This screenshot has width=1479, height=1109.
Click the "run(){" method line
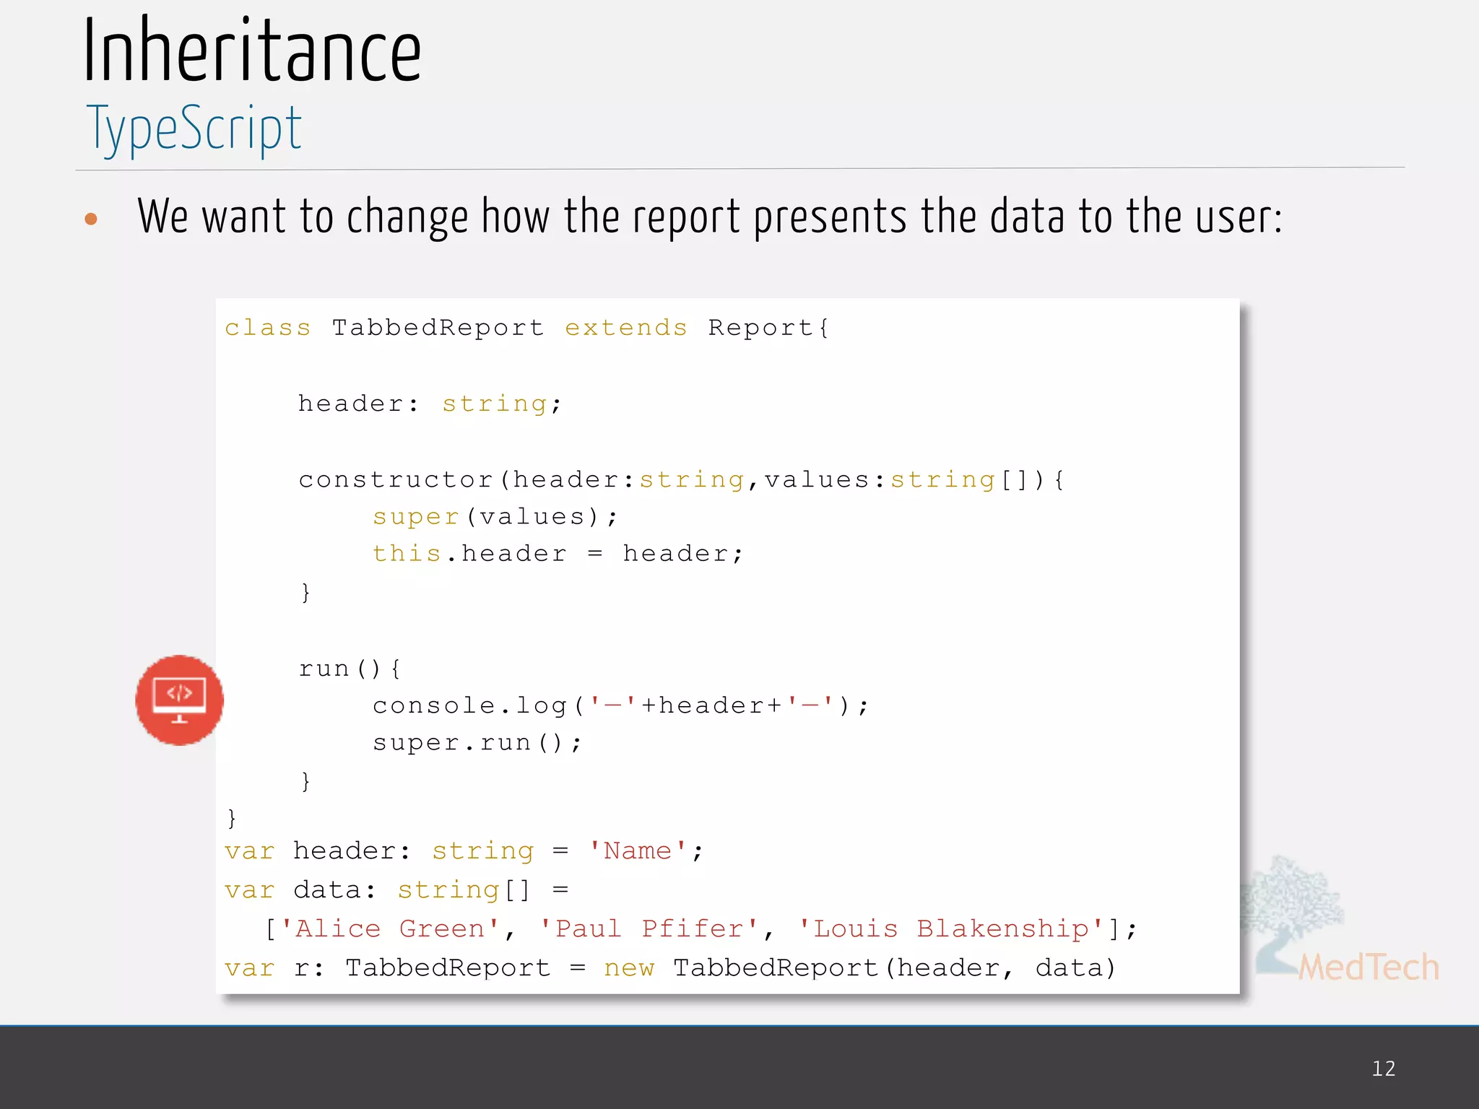coord(350,669)
